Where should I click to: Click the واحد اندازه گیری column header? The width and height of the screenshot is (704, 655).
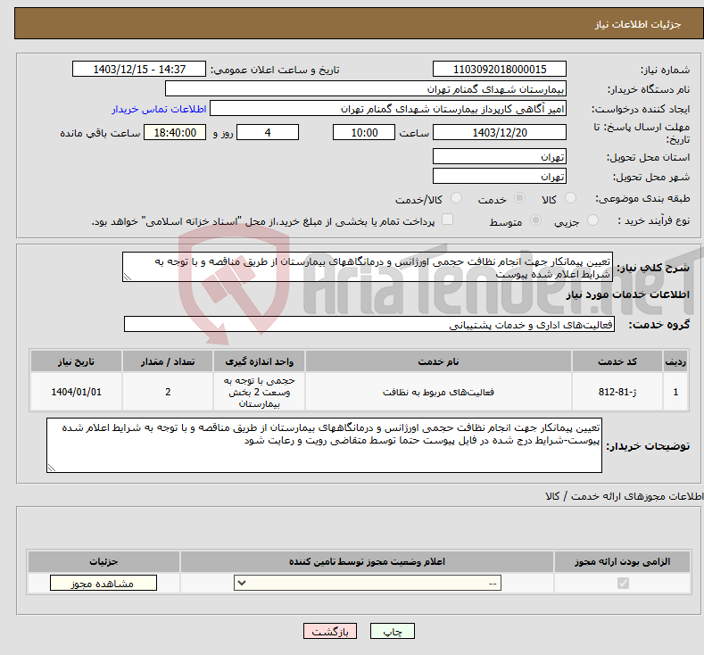259,361
